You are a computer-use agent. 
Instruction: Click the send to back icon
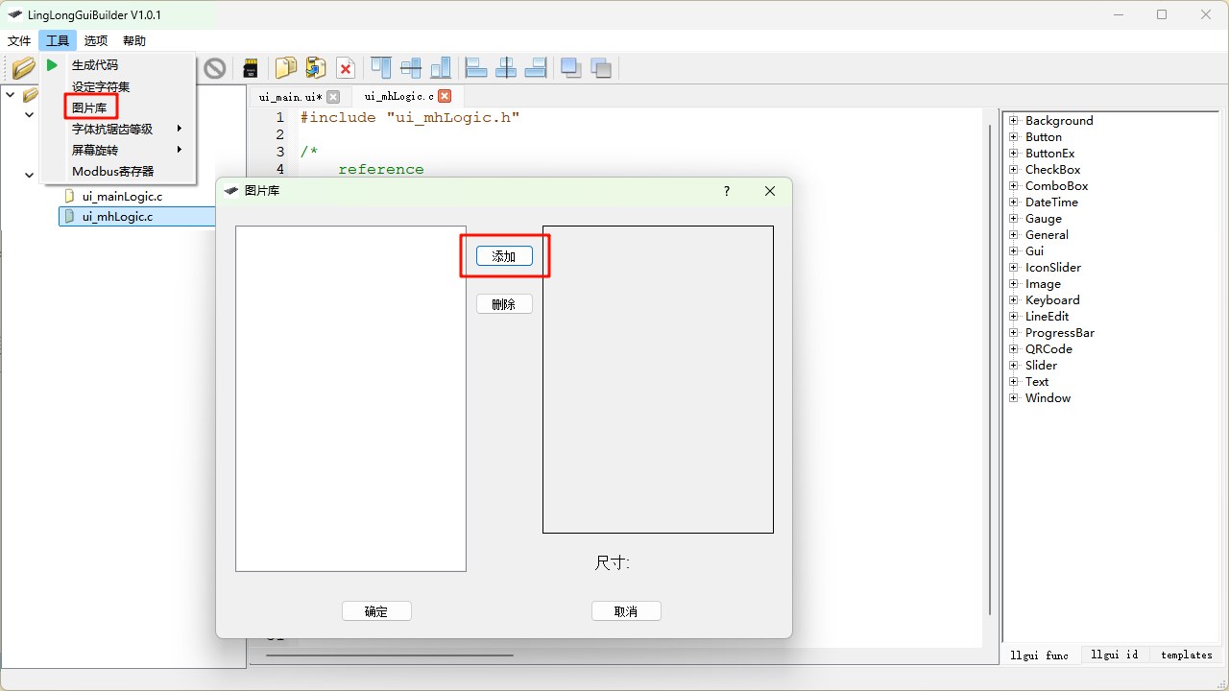(x=601, y=68)
